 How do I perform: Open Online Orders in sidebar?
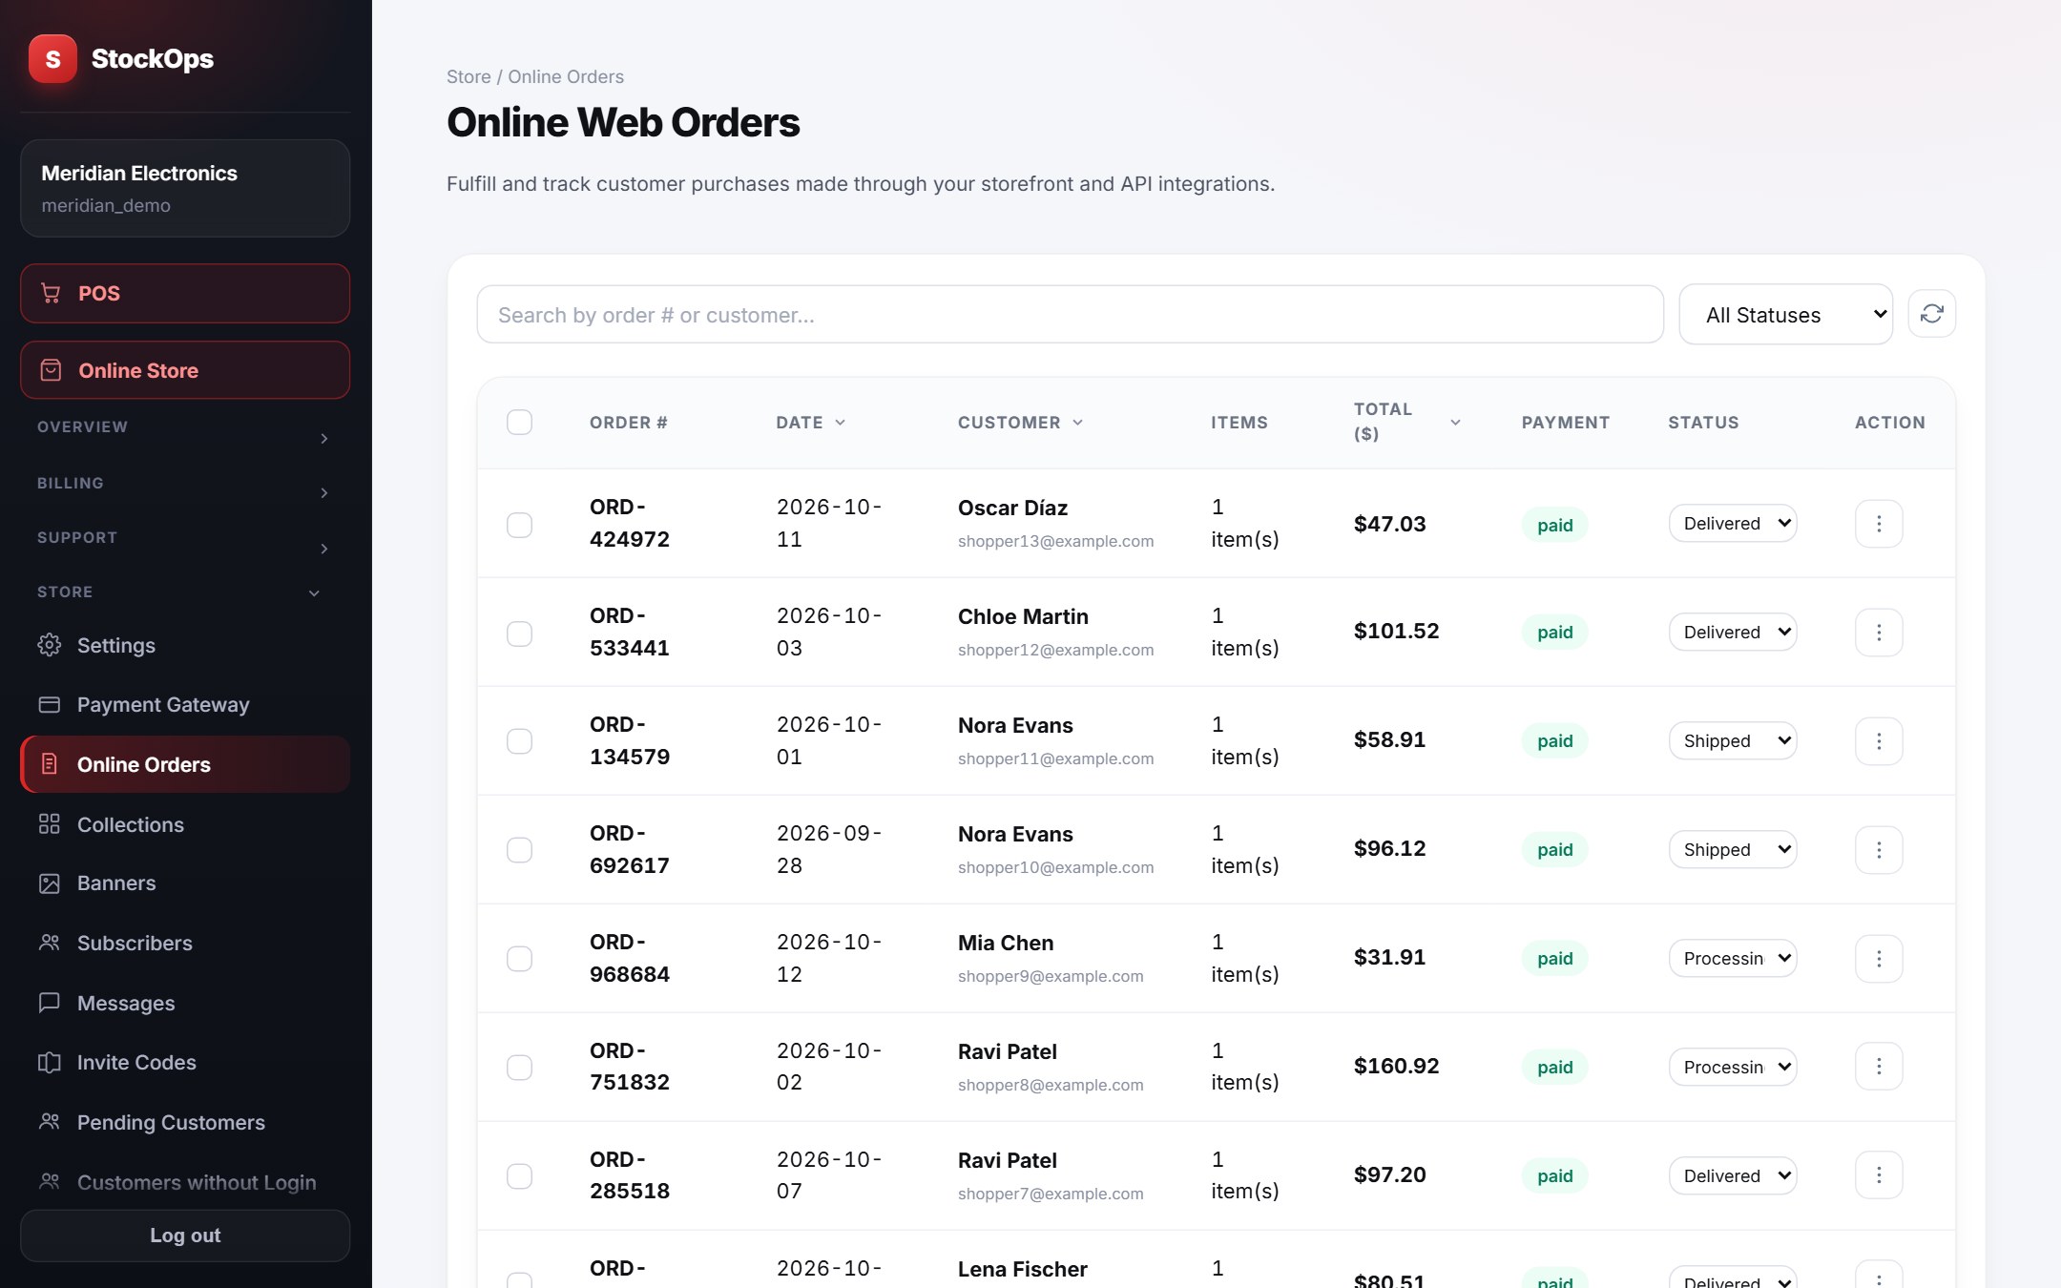185,764
